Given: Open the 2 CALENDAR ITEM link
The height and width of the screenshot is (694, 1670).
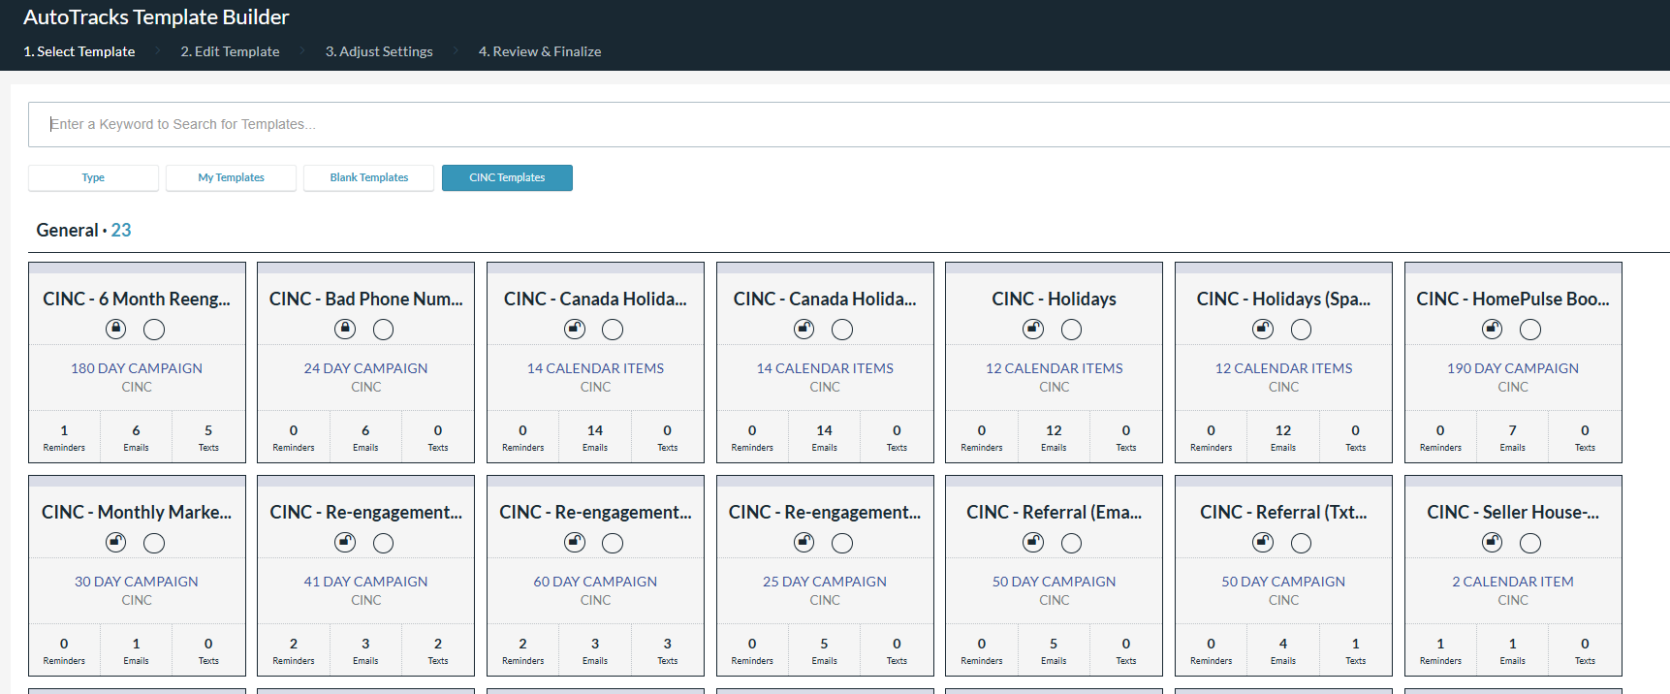Looking at the screenshot, I should click(1513, 582).
